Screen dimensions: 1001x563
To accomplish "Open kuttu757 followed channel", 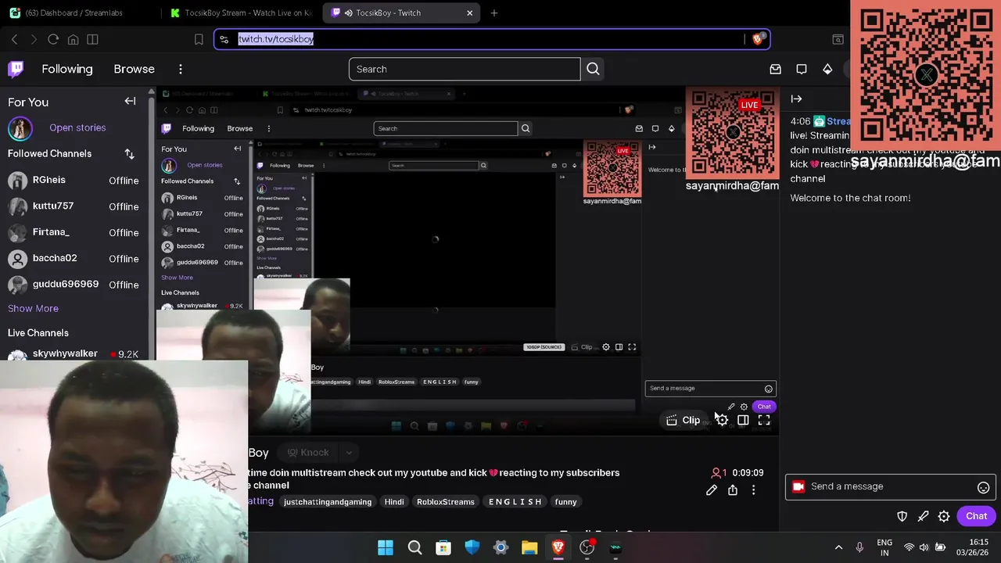I will (74, 206).
